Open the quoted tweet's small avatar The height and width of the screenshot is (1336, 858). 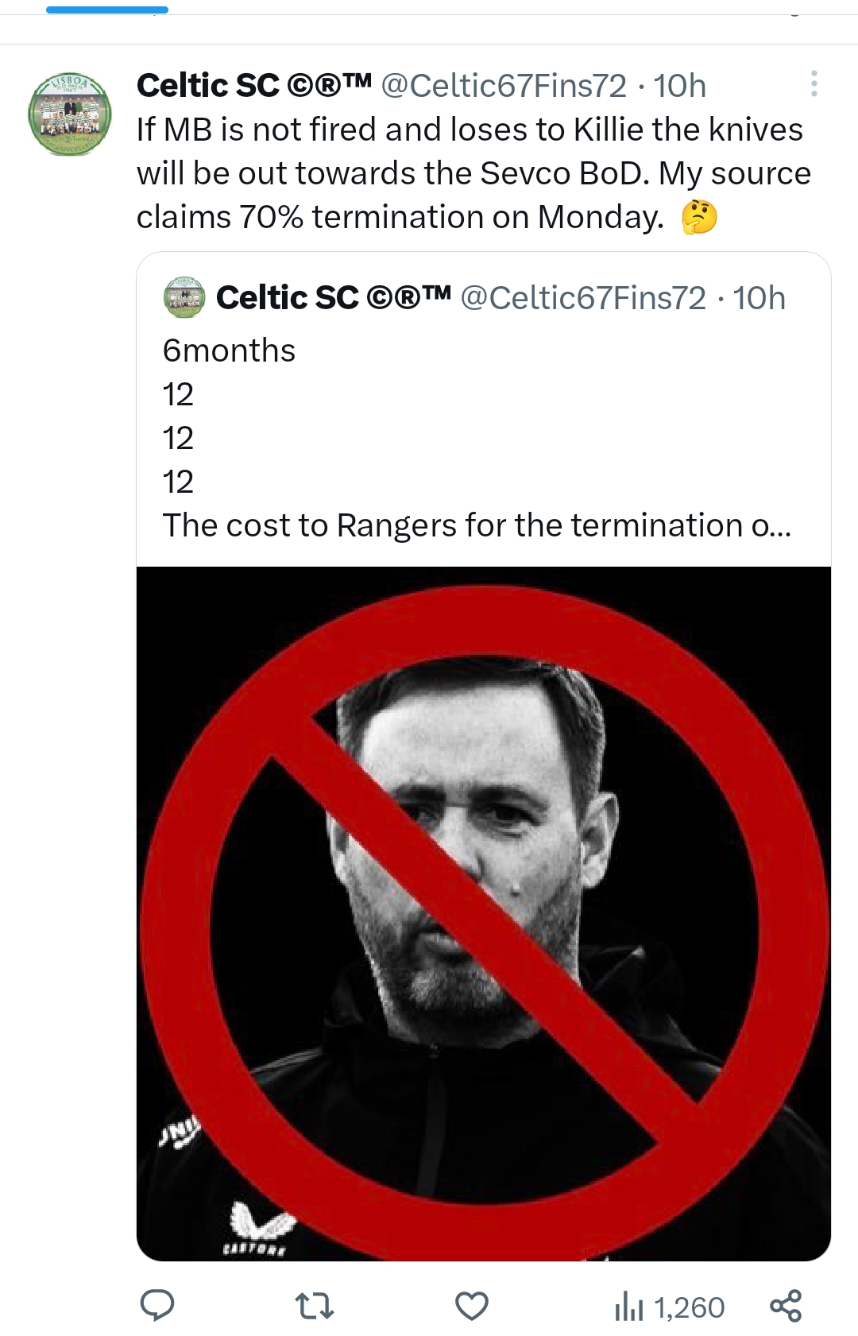(x=184, y=297)
